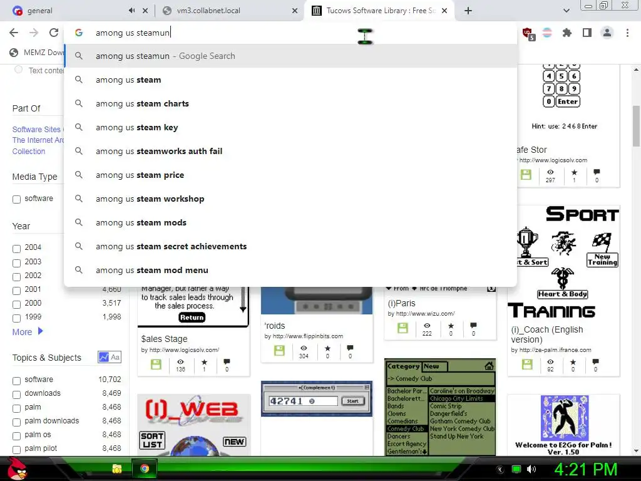Viewport: 641px width, 481px height.
Task: Click the volume speaker tray icon
Action: 531,469
